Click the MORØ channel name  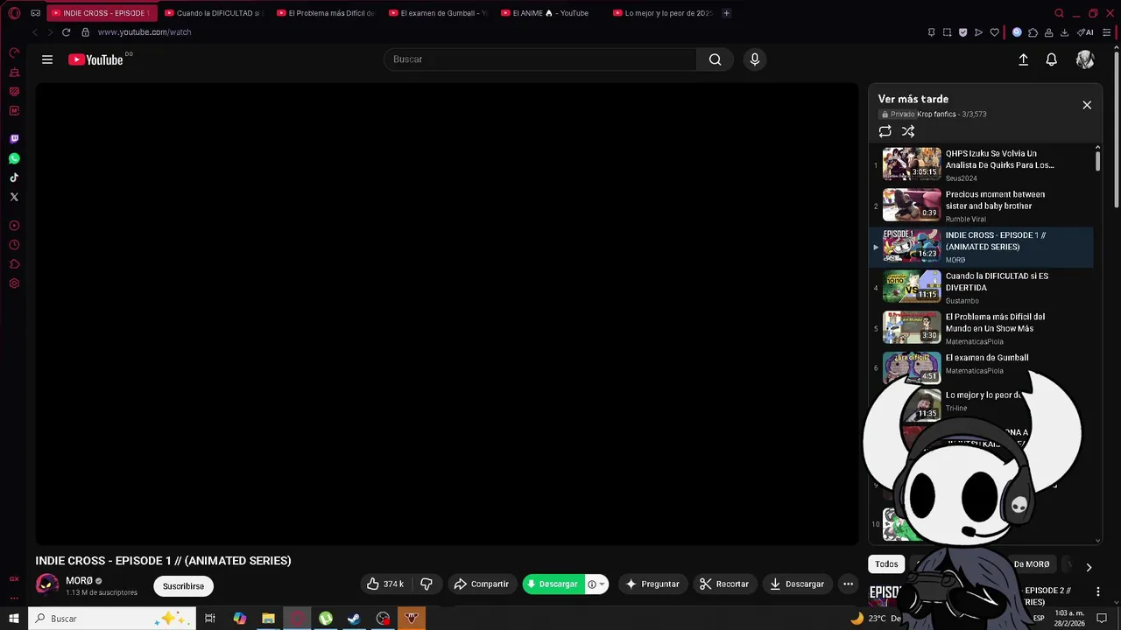(79, 581)
